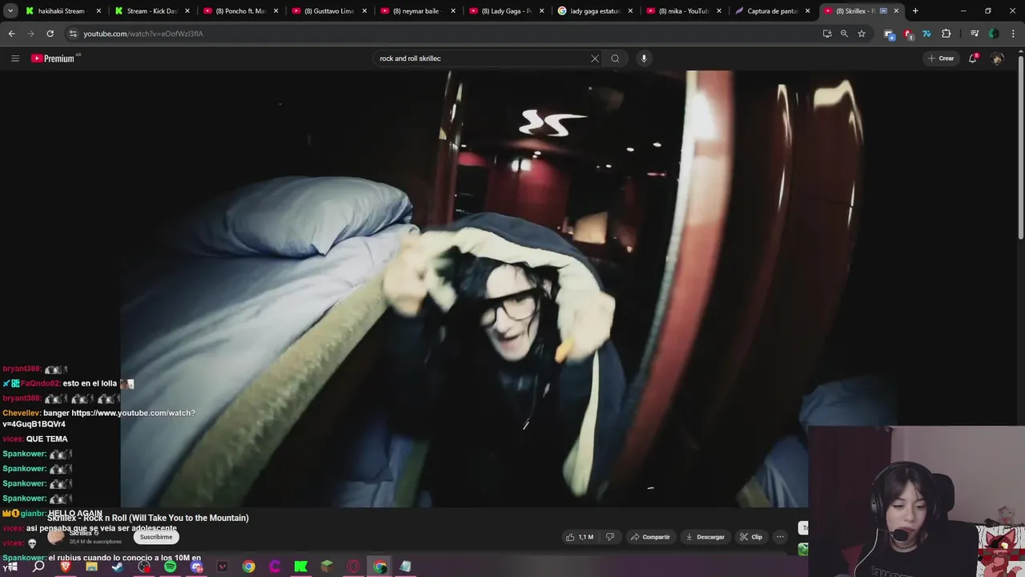Image resolution: width=1025 pixels, height=577 pixels.
Task: Go back with browser back arrow
Action: pos(11,34)
